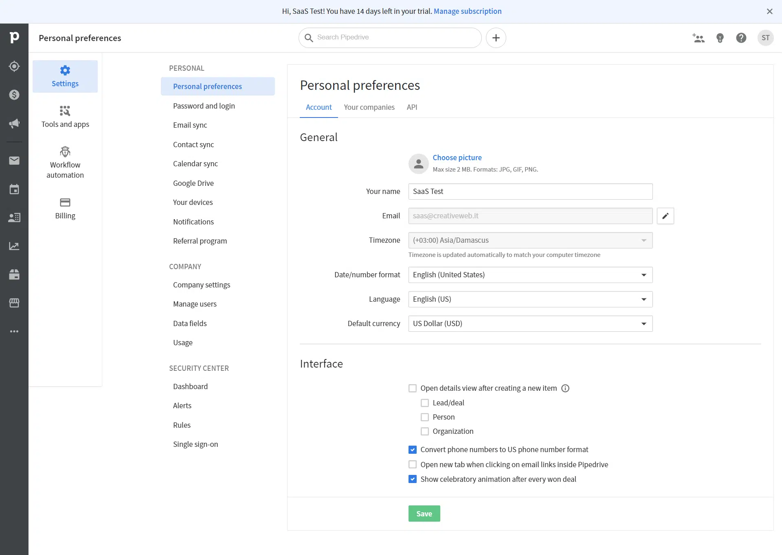782x555 pixels.
Task: Open Deals dollar icon in sidebar
Action: (14, 95)
